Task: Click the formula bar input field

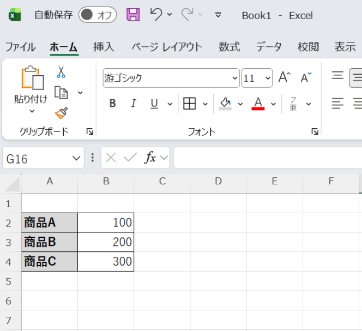Action: [x=268, y=158]
